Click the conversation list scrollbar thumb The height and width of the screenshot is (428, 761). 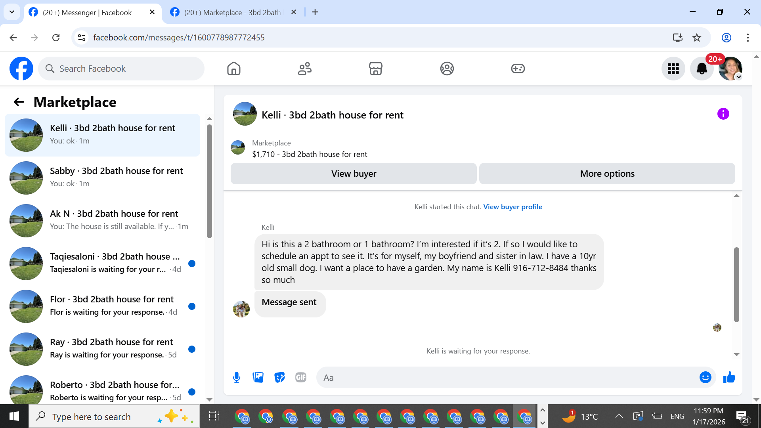(x=209, y=181)
